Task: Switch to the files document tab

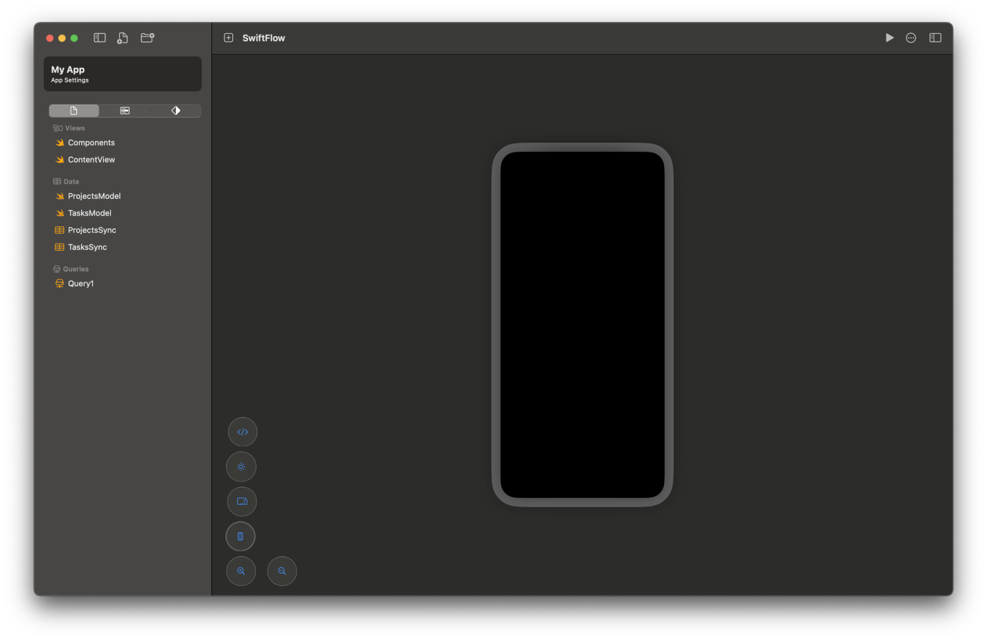Action: coord(74,111)
